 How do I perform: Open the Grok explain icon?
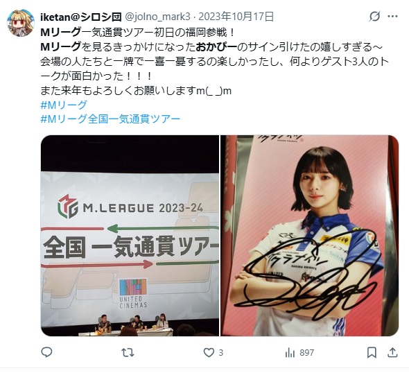click(374, 17)
